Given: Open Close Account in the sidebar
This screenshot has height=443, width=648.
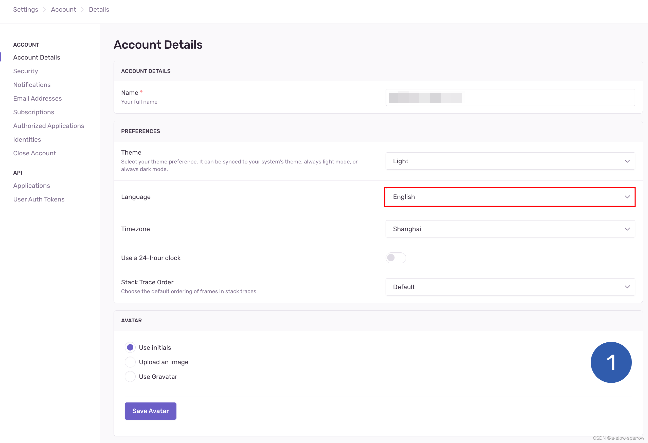Looking at the screenshot, I should click(x=34, y=153).
